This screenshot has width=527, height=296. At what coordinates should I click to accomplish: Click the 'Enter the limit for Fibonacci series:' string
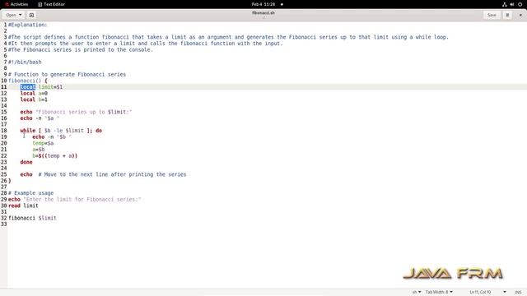coord(82,199)
